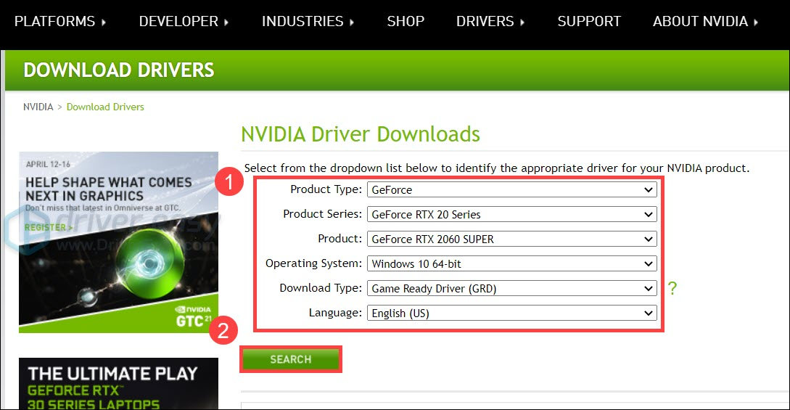Open the Product dropdown showing RTX 2060 SUPER
Screen dimensions: 790x410
512,239
